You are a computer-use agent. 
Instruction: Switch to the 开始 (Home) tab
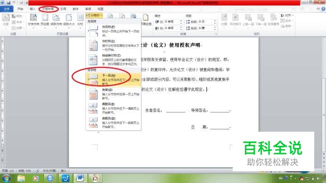(20, 9)
